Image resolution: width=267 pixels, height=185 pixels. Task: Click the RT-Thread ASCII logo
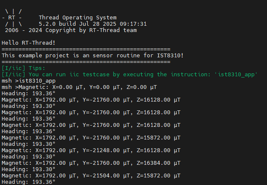coord(13,18)
